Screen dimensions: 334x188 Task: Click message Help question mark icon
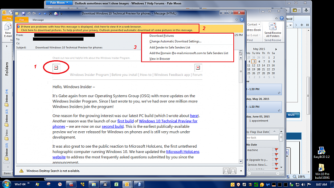click(x=242, y=20)
